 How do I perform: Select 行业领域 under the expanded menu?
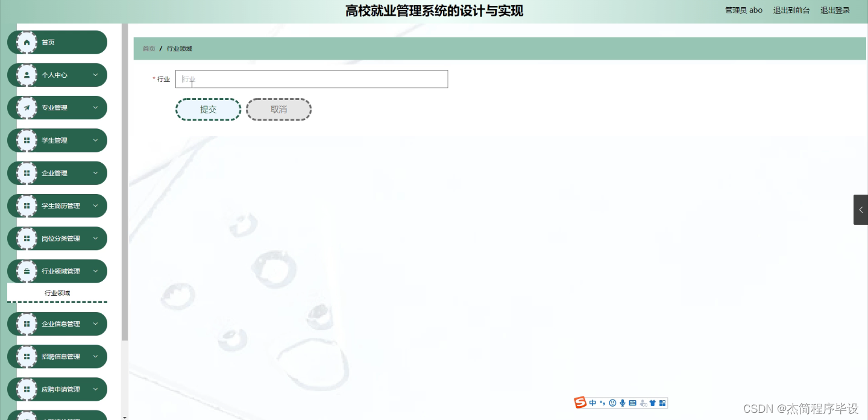(57, 293)
